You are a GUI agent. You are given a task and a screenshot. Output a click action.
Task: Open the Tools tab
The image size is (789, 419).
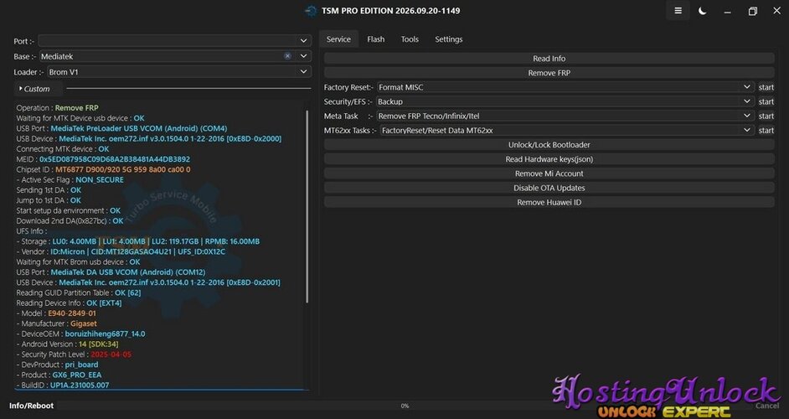click(410, 39)
